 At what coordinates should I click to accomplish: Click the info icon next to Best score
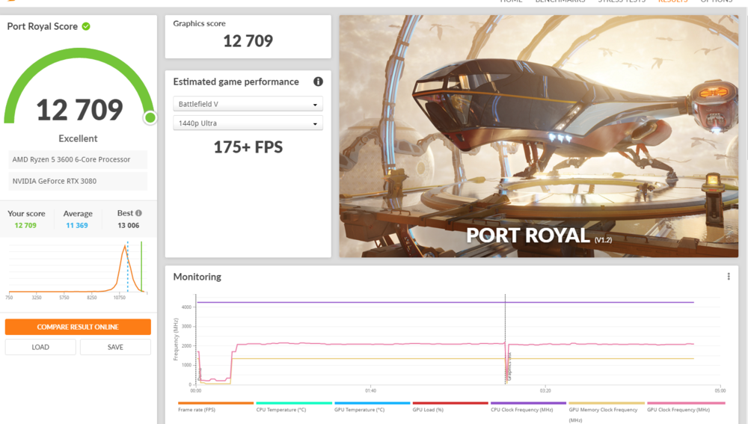(x=138, y=213)
